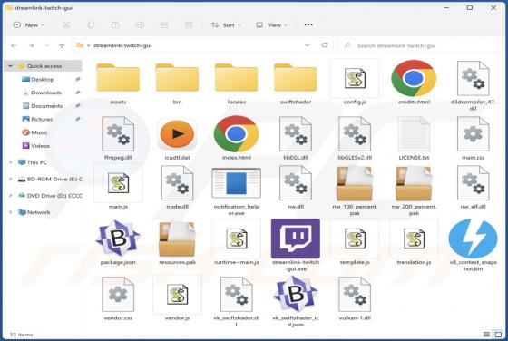Expand the DVD Drive (D:) node
The image size is (508, 341).
pos(11,196)
